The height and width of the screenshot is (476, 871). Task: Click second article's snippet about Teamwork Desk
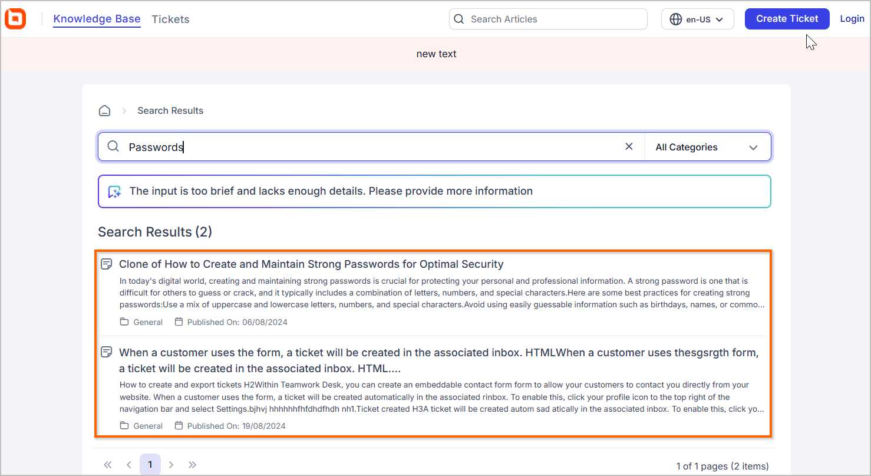pos(443,397)
